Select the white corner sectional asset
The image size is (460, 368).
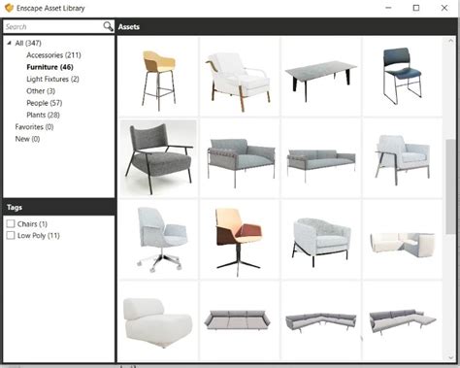(402, 240)
